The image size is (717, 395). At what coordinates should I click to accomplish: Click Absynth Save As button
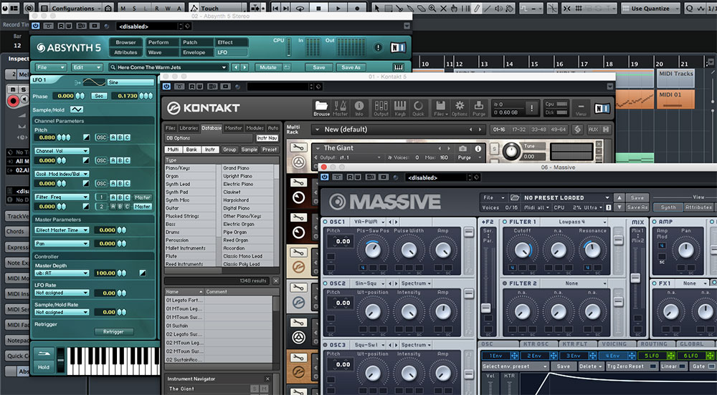(351, 67)
